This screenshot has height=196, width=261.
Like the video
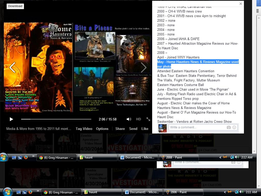[145, 129]
